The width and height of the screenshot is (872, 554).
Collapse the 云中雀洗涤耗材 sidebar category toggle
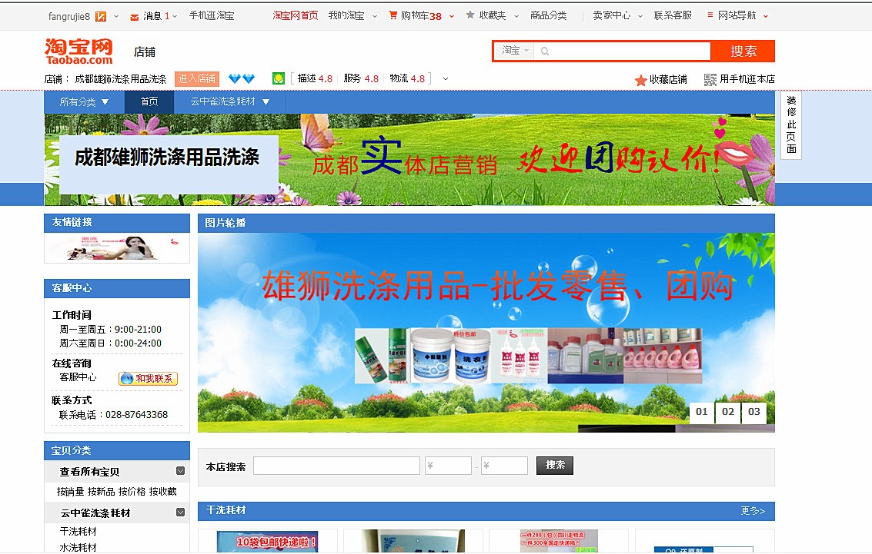(x=180, y=513)
